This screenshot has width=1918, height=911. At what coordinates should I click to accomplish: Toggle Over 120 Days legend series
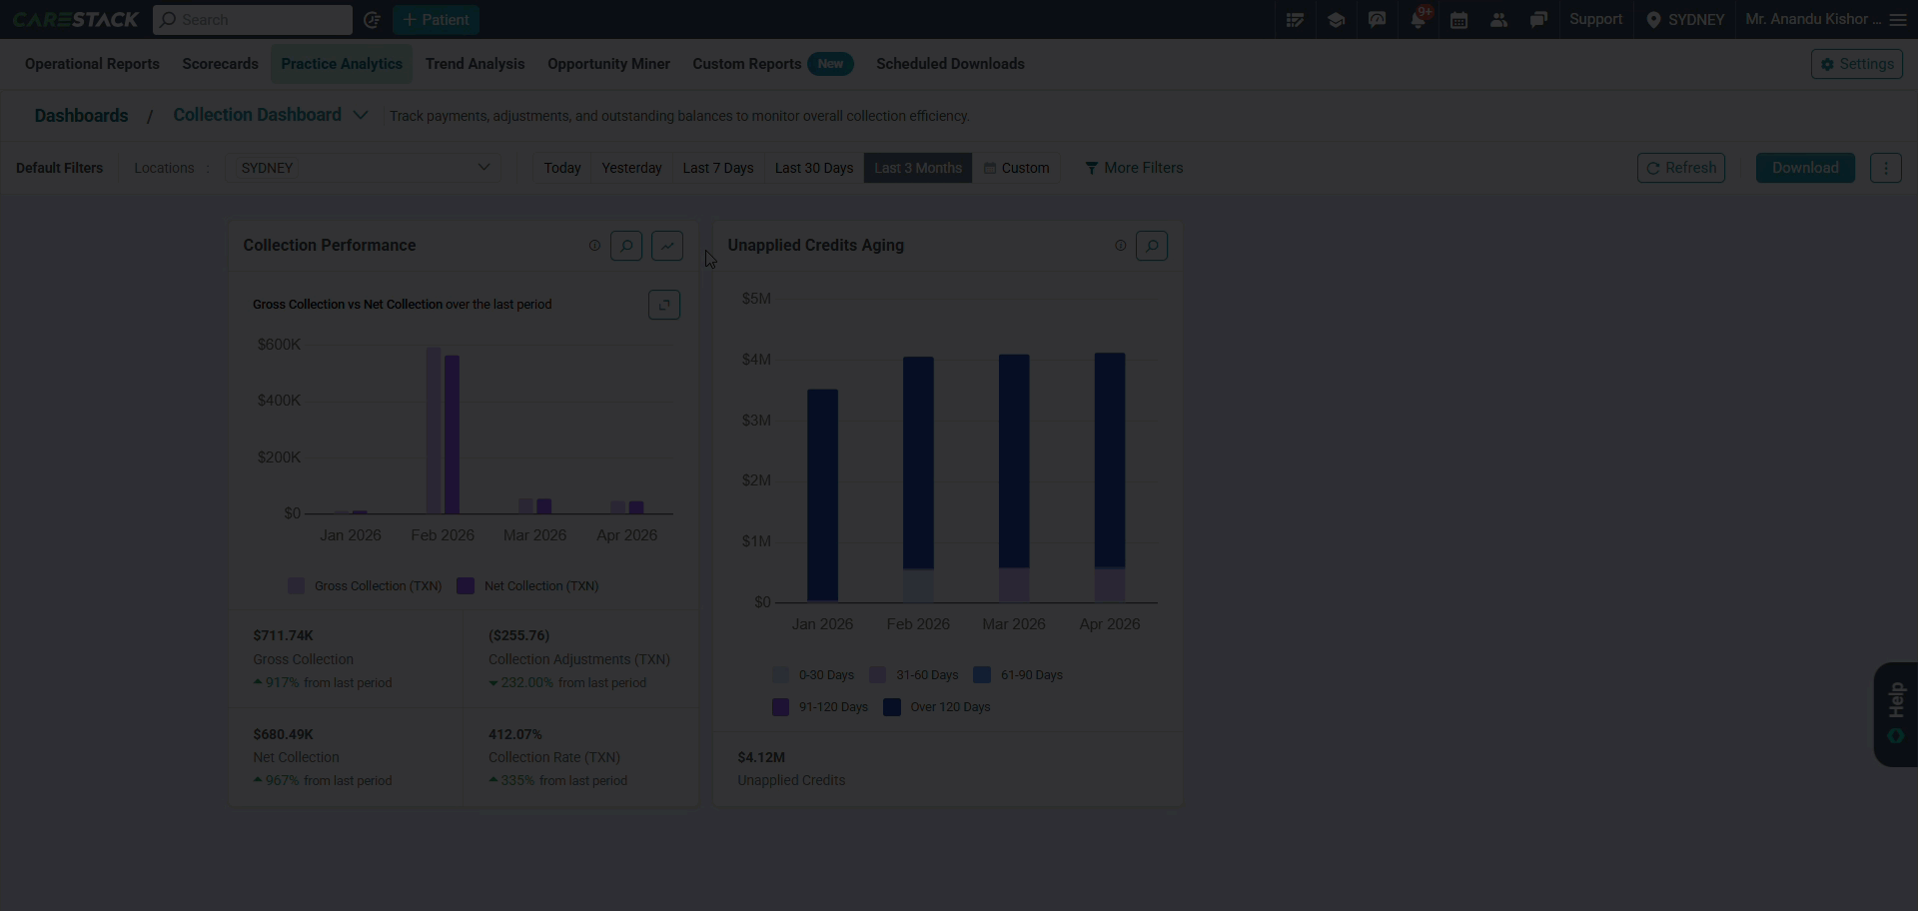coord(937,707)
